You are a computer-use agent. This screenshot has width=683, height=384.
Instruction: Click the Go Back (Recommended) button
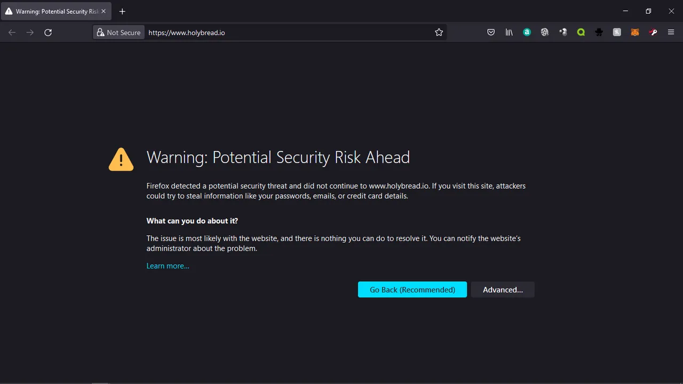tap(412, 290)
